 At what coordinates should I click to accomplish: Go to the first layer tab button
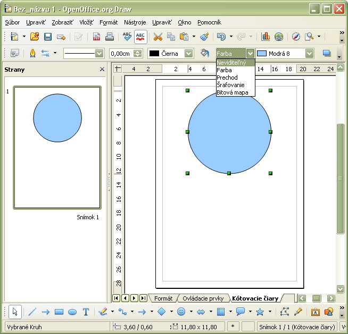coord(116,298)
